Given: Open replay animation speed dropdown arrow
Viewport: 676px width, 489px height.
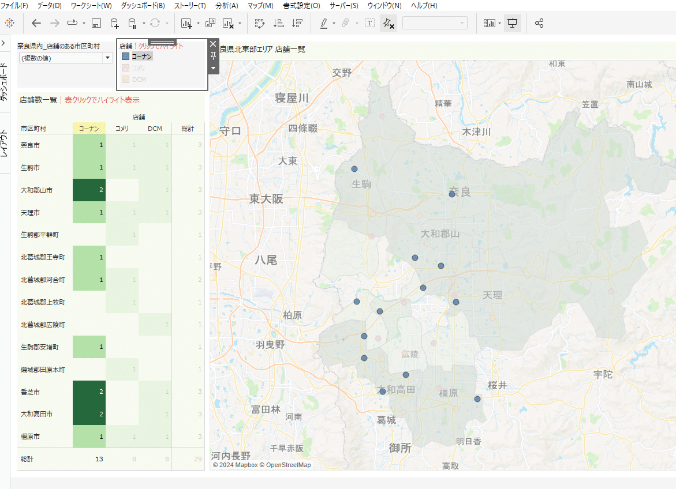Looking at the screenshot, I should pos(84,23).
